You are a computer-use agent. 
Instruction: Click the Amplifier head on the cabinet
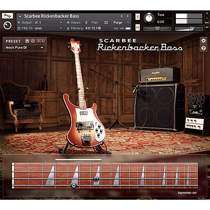pyautogui.click(x=159, y=76)
